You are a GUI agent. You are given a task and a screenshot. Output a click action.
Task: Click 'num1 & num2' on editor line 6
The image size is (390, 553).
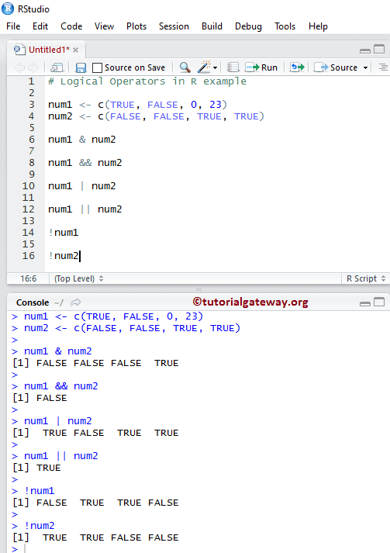pyautogui.click(x=82, y=140)
